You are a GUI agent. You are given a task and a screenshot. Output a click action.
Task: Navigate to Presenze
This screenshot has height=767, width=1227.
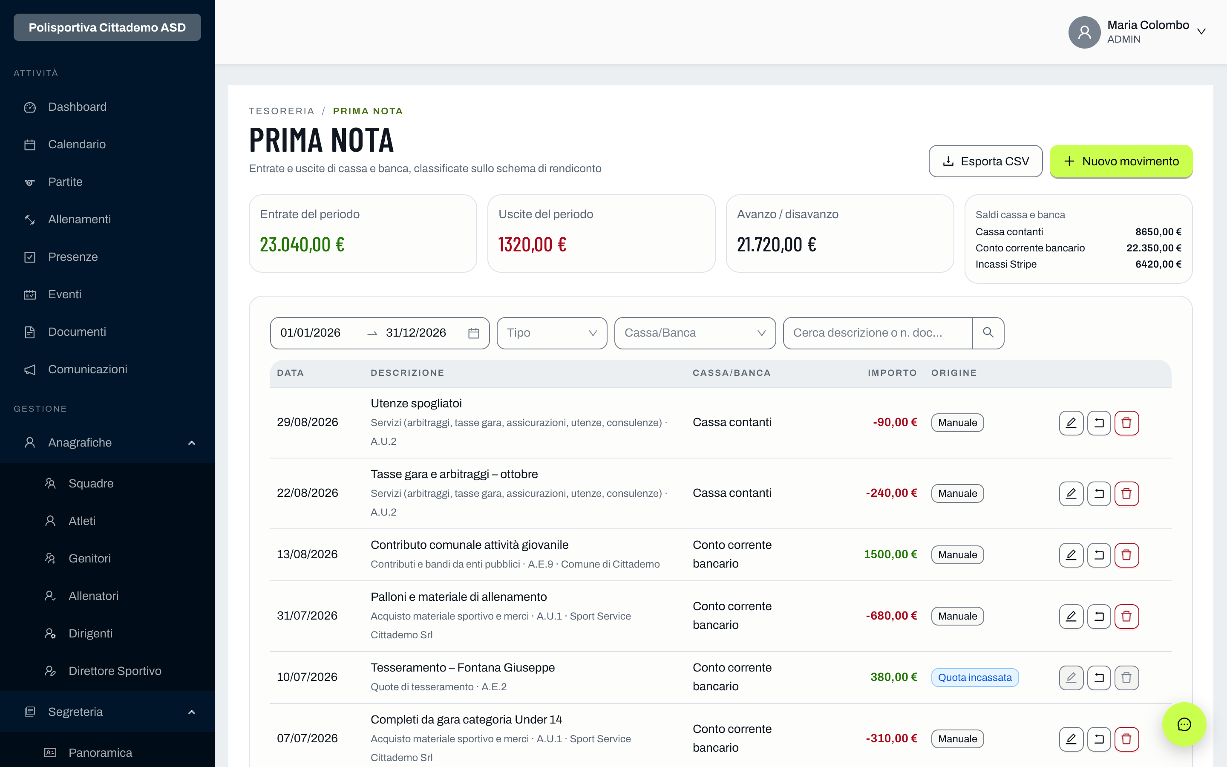tap(107, 257)
